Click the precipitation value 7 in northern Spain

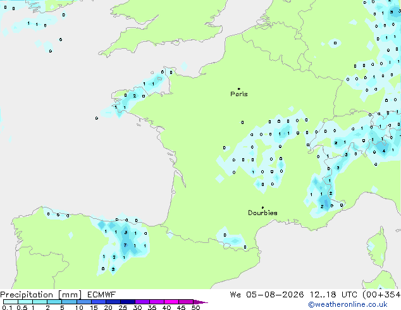[125, 245]
